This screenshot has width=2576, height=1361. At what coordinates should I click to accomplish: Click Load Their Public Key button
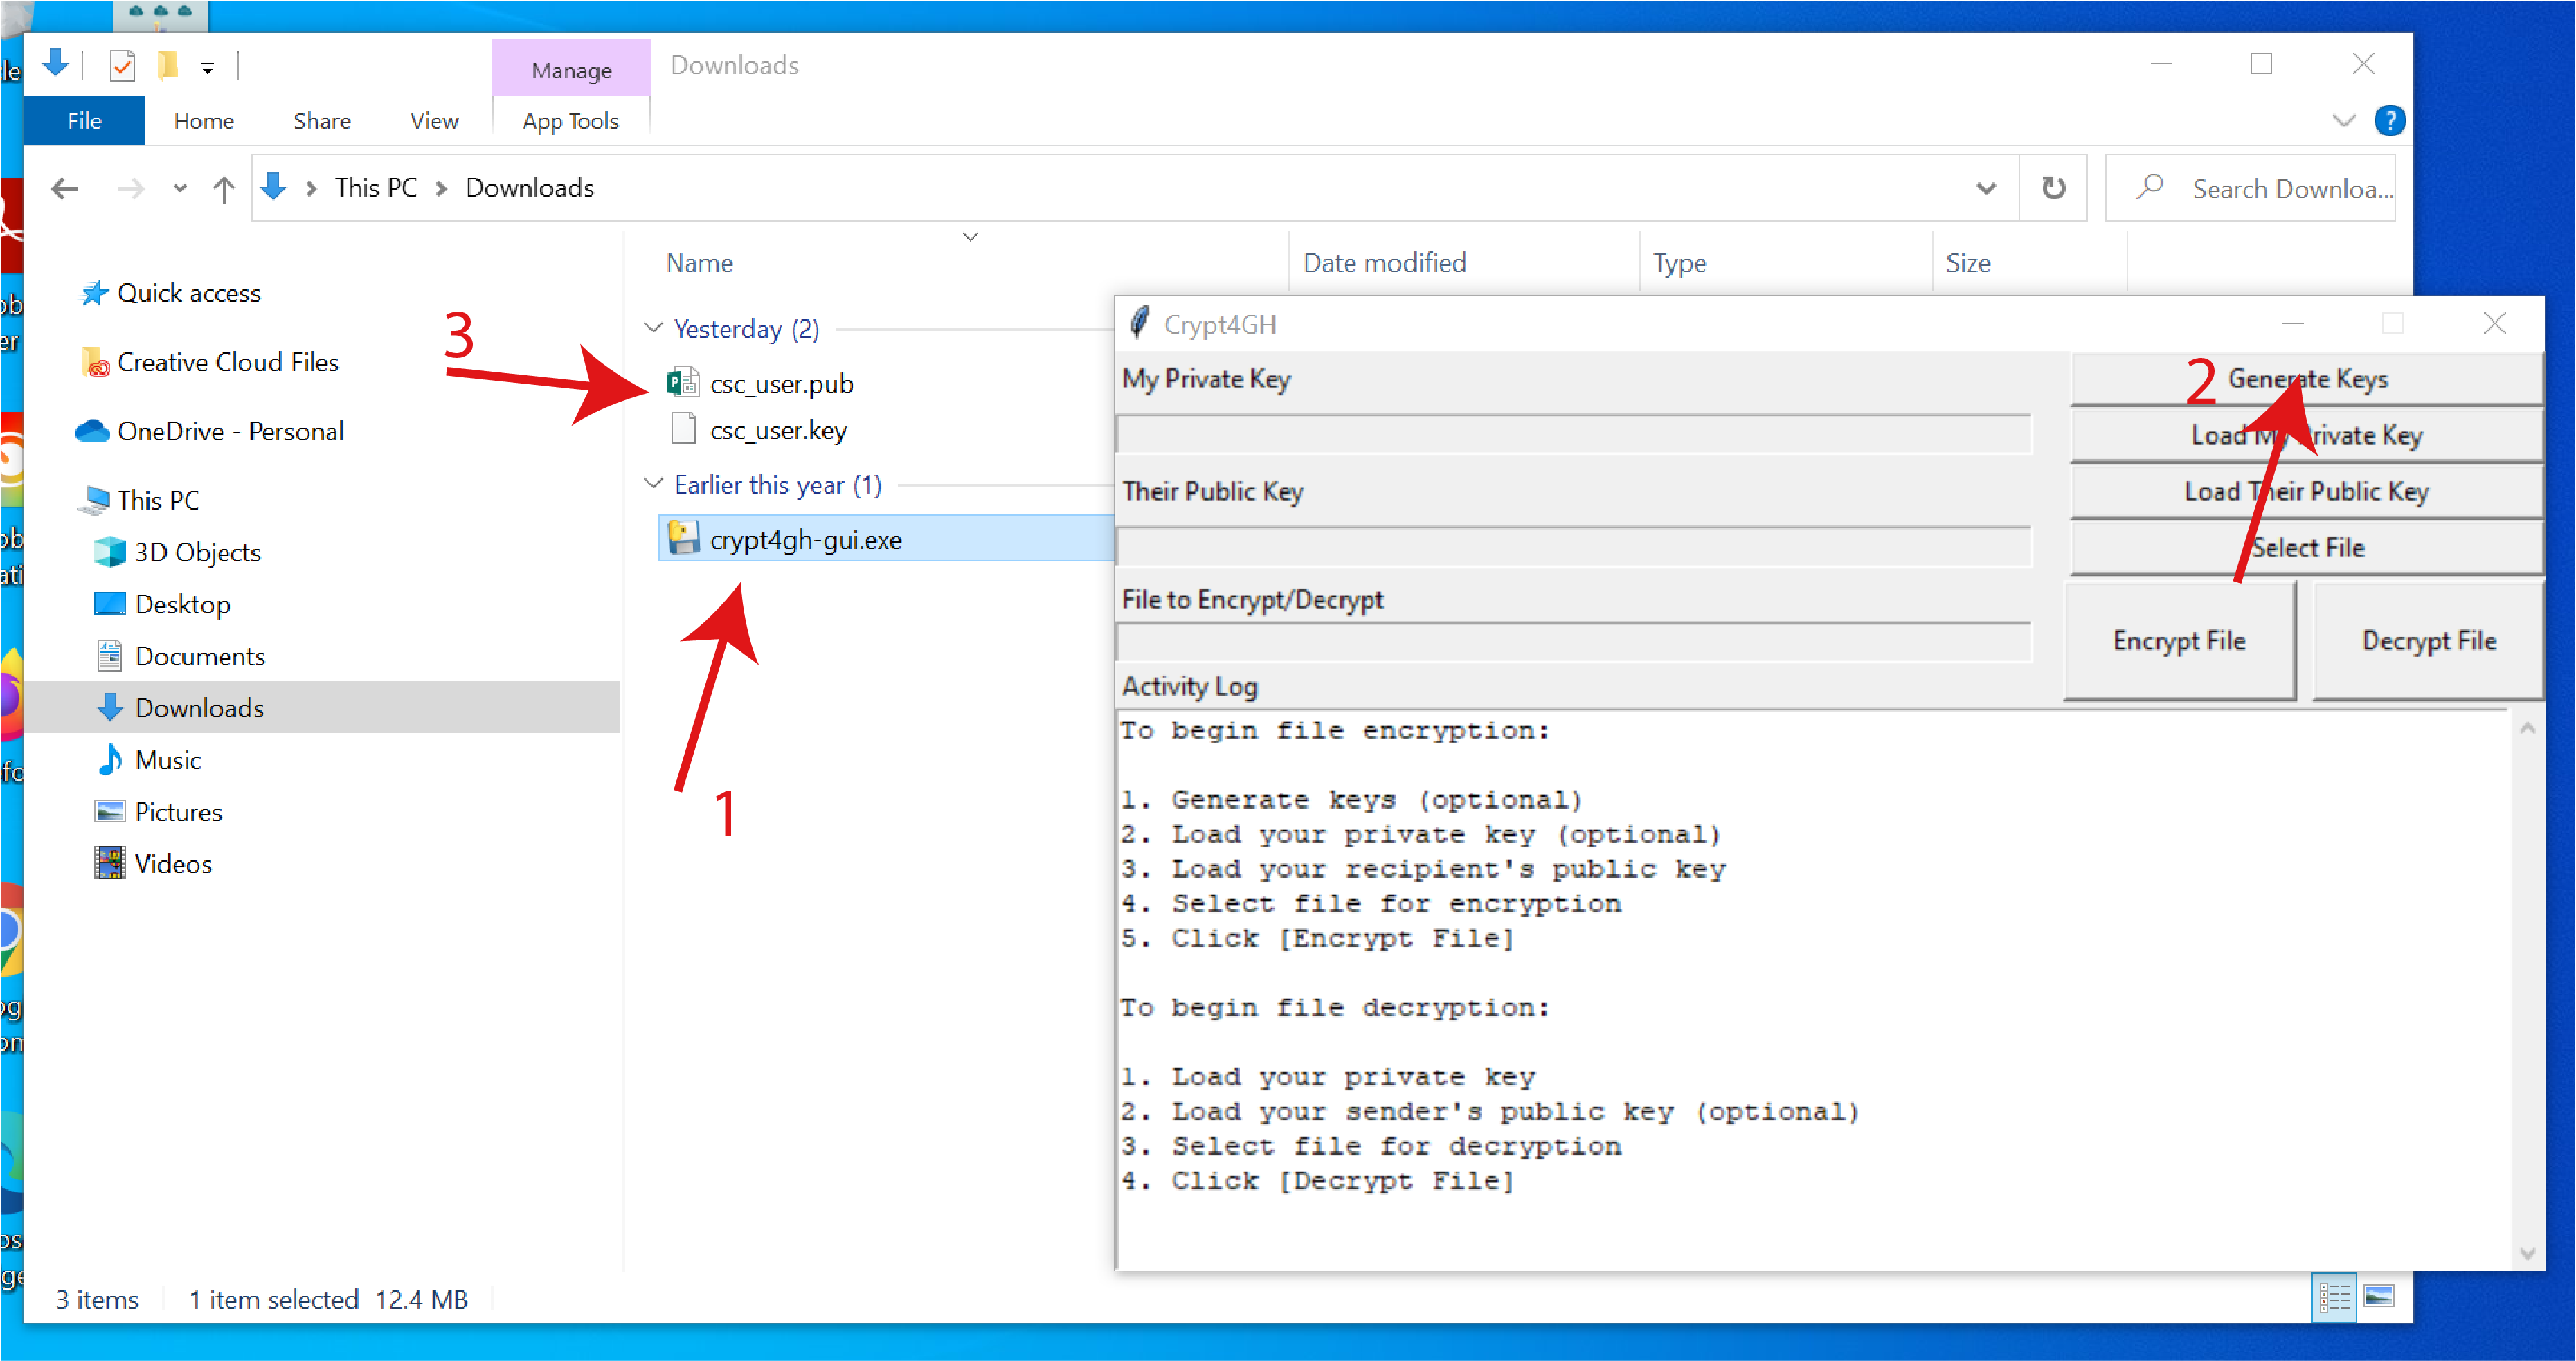pos(2306,491)
